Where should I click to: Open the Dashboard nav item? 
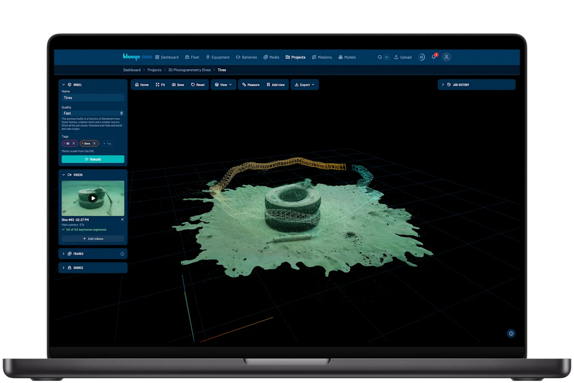tap(167, 57)
